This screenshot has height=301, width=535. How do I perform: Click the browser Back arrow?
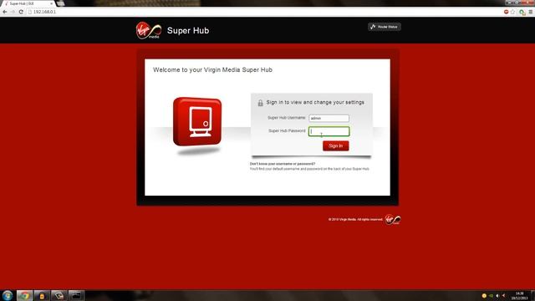click(5, 12)
